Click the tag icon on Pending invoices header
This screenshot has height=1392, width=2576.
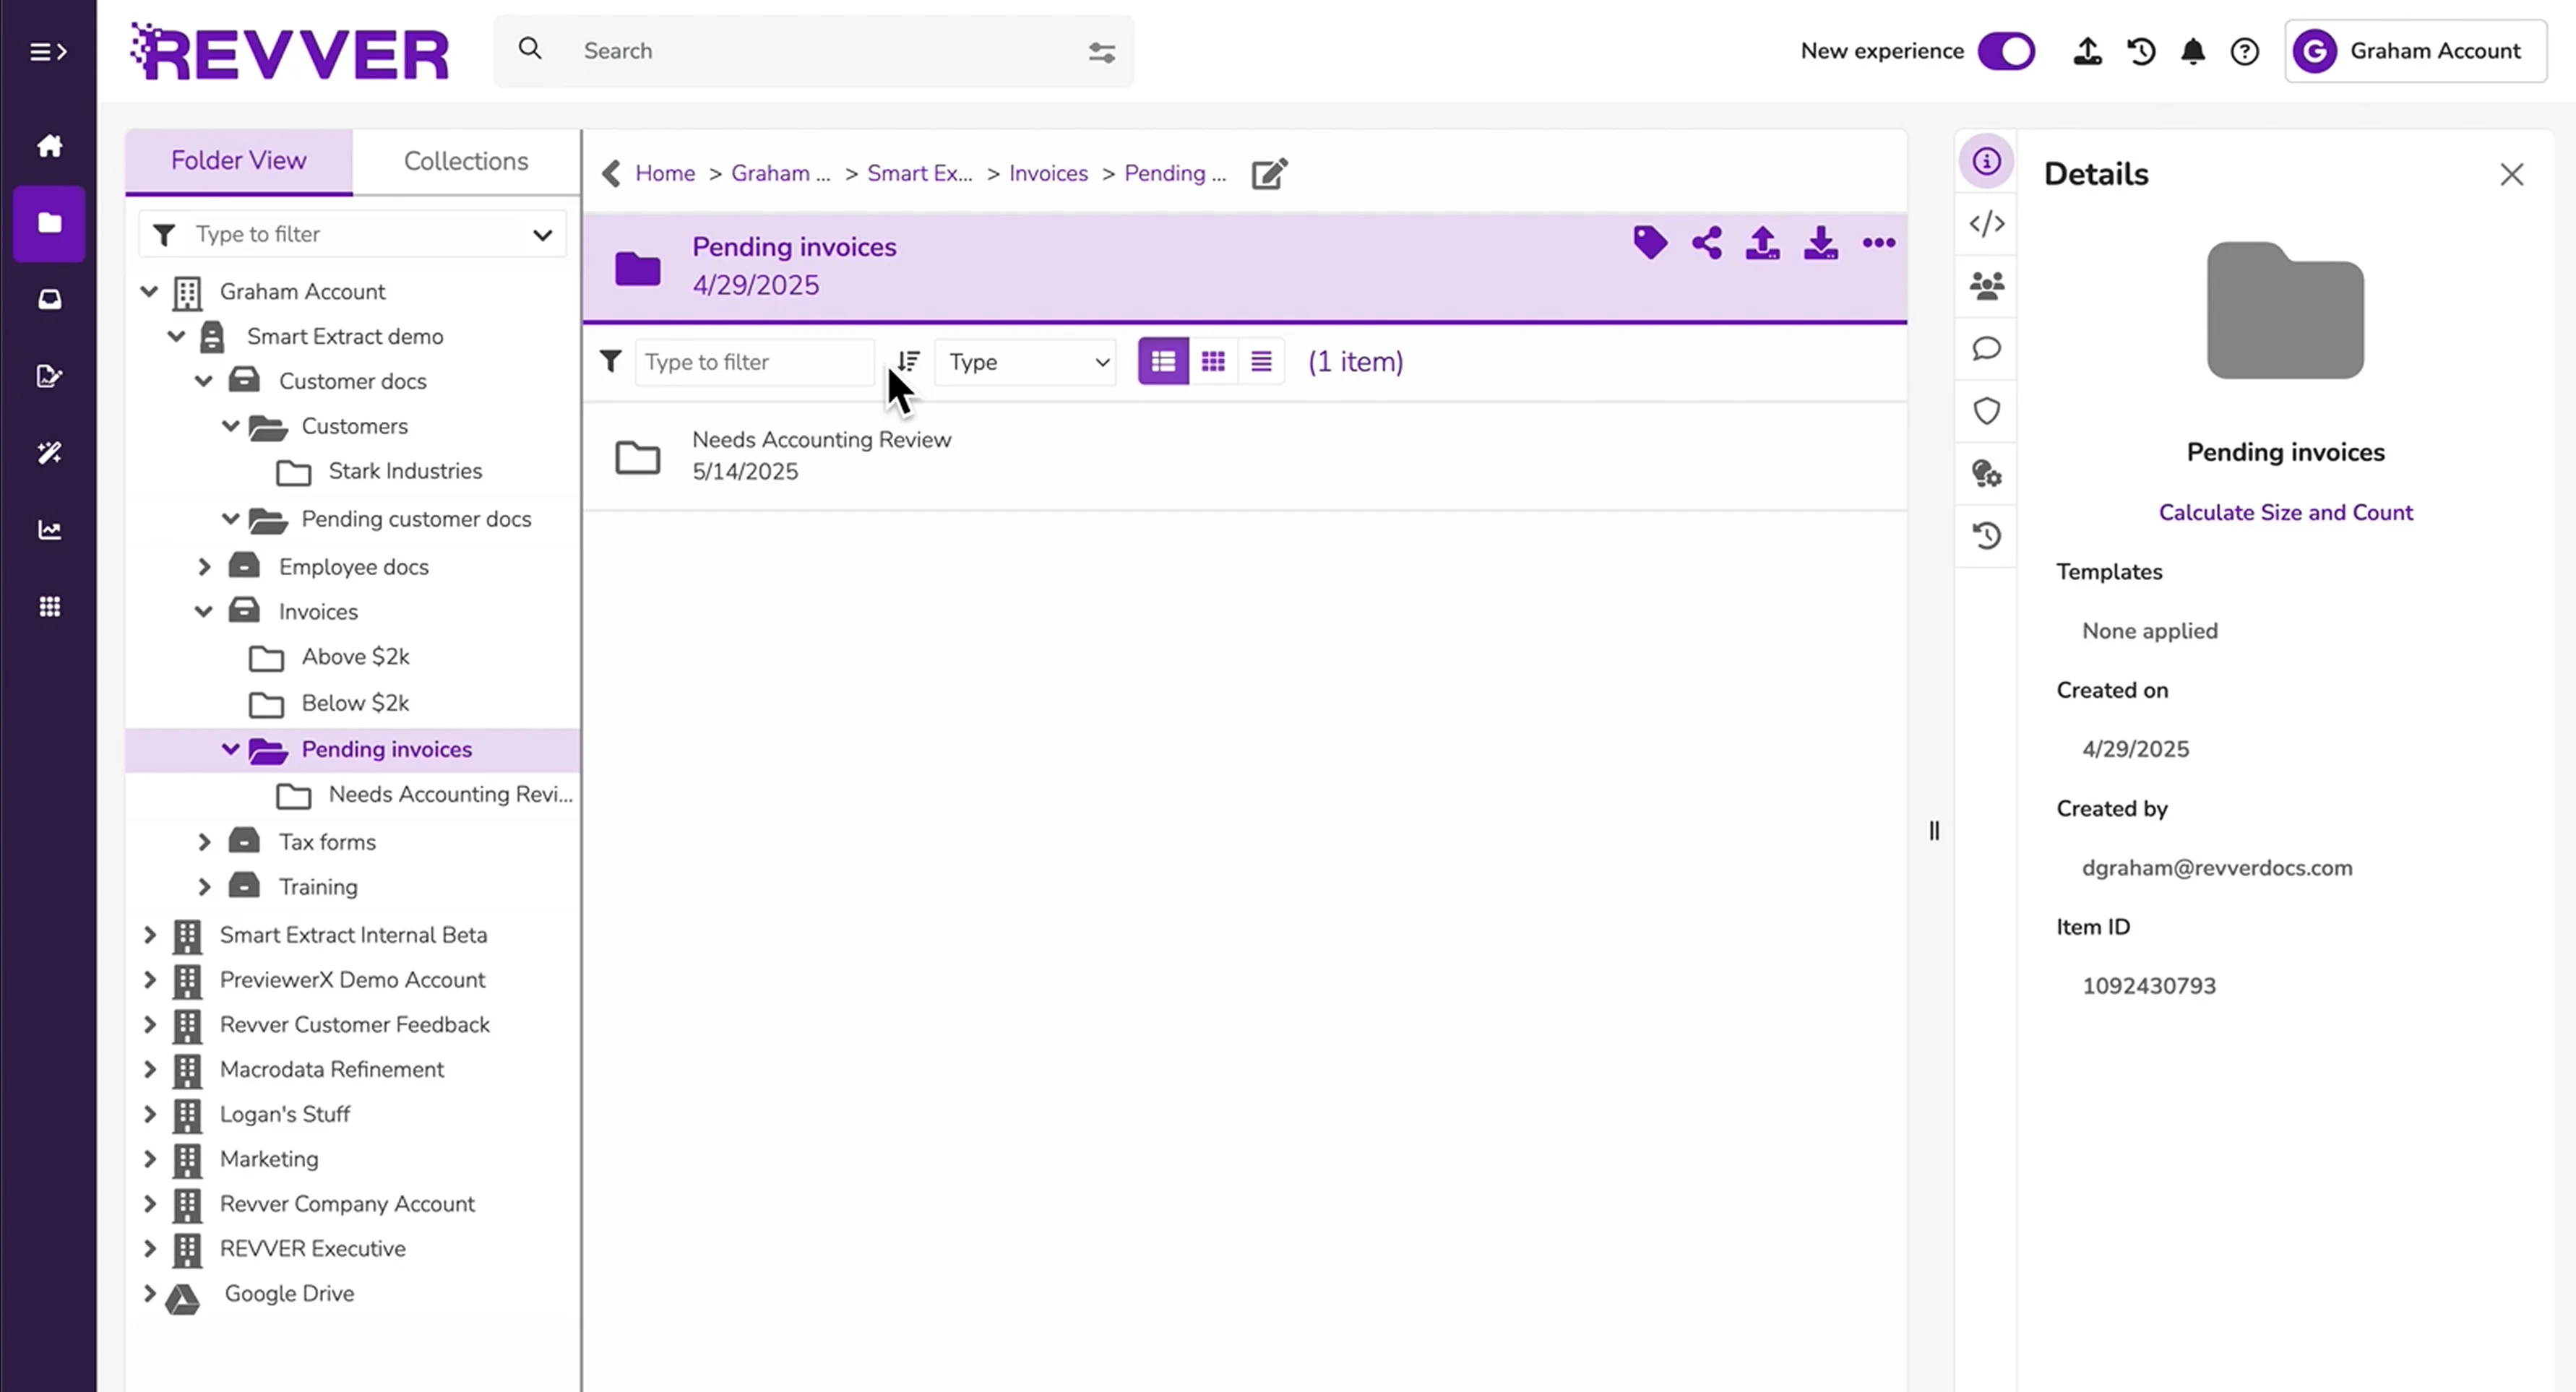coord(1650,243)
